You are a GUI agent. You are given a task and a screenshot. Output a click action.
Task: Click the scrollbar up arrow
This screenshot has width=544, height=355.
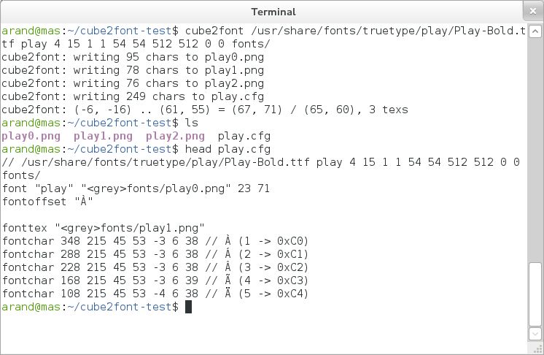pyautogui.click(x=535, y=31)
